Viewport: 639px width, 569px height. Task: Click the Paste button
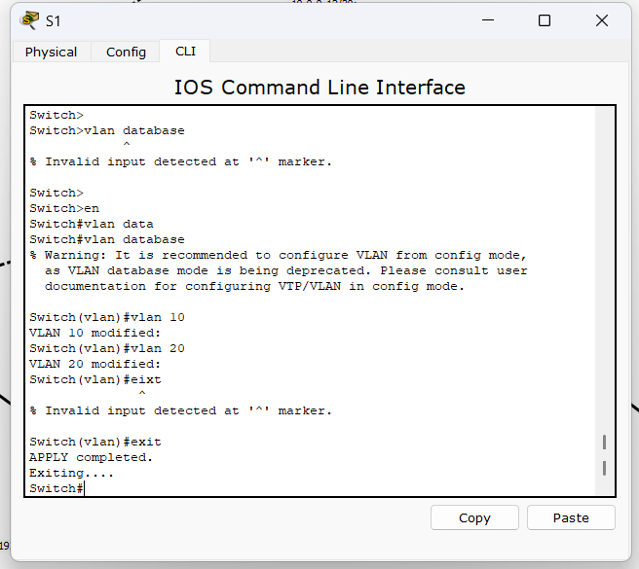click(x=571, y=517)
